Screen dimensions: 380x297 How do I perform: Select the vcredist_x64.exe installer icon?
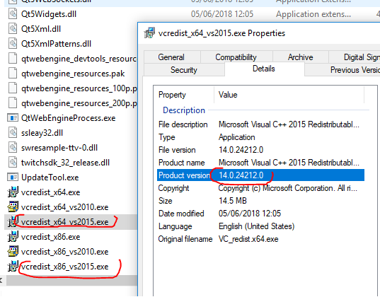[x=13, y=192]
